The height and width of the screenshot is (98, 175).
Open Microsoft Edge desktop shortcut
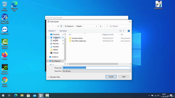pyautogui.click(x=14, y=6)
